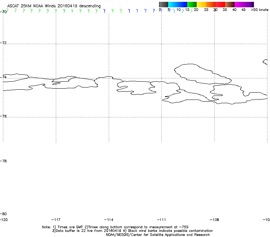Screen dimensions: 270x237
Task: Select the red 30–35 knots color swatch
Action: tap(220, 4)
